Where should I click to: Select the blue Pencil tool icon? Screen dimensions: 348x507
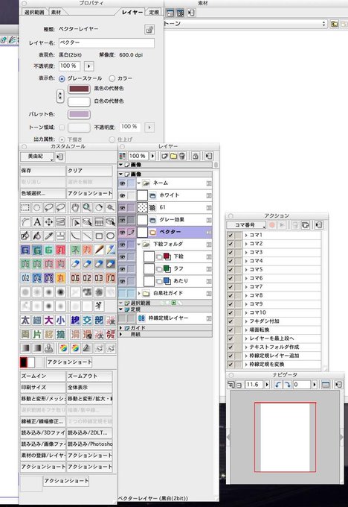110,250
